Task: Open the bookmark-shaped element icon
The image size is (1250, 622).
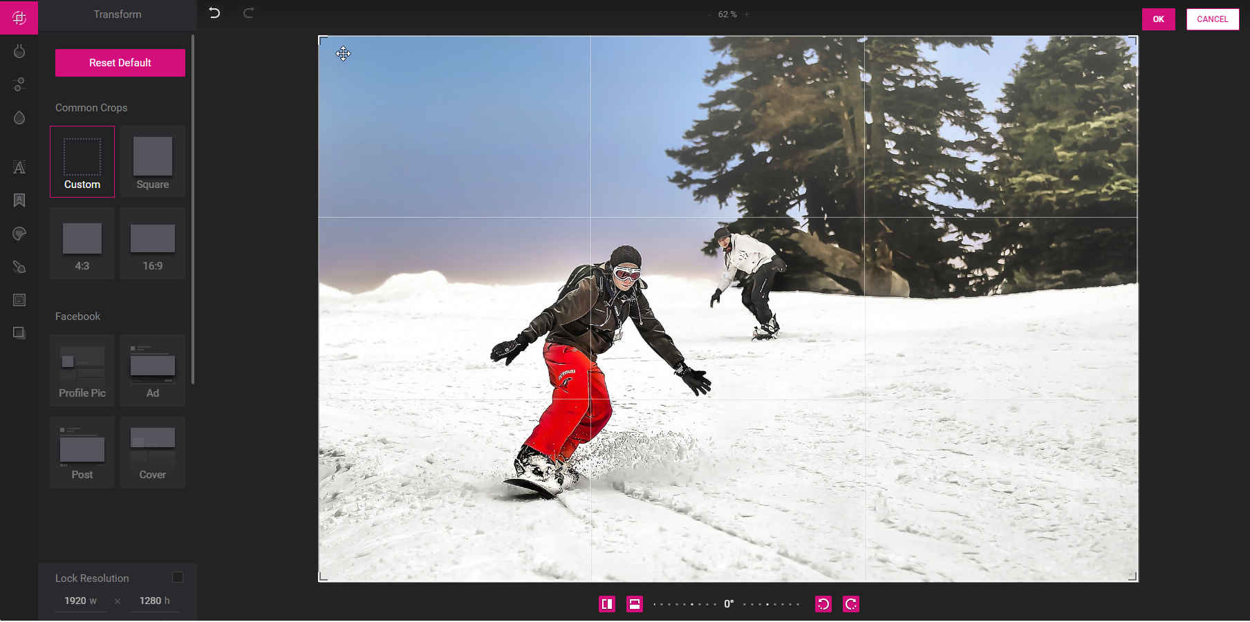Action: [x=19, y=200]
